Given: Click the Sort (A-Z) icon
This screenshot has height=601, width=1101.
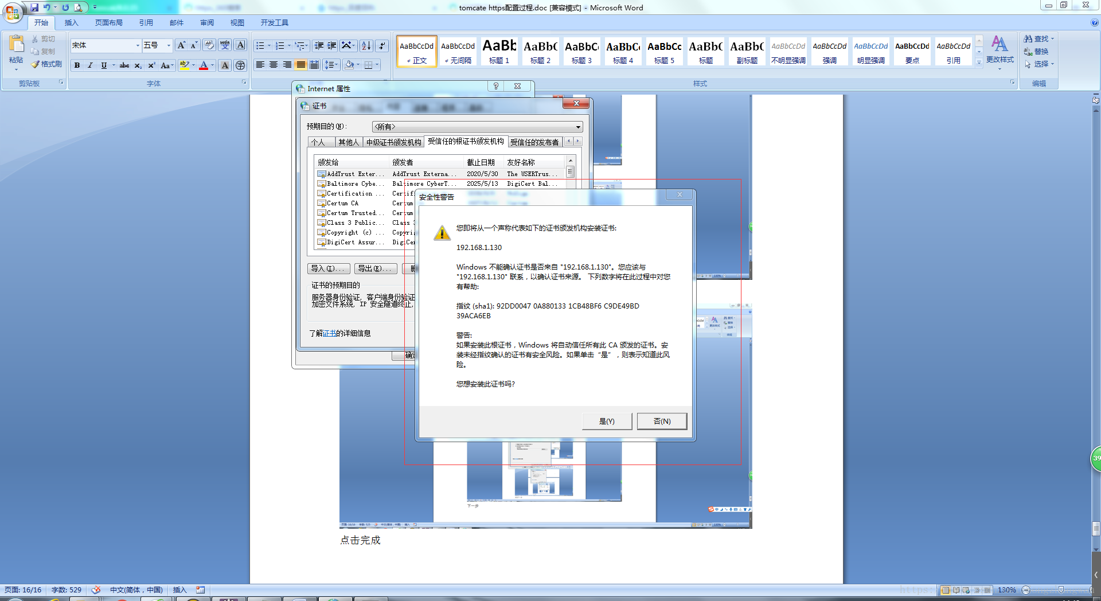Looking at the screenshot, I should tap(366, 45).
